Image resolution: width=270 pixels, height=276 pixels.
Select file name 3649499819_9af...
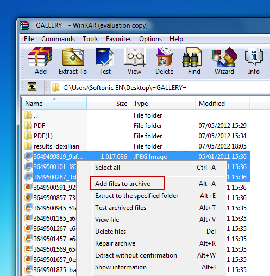pos(58,157)
